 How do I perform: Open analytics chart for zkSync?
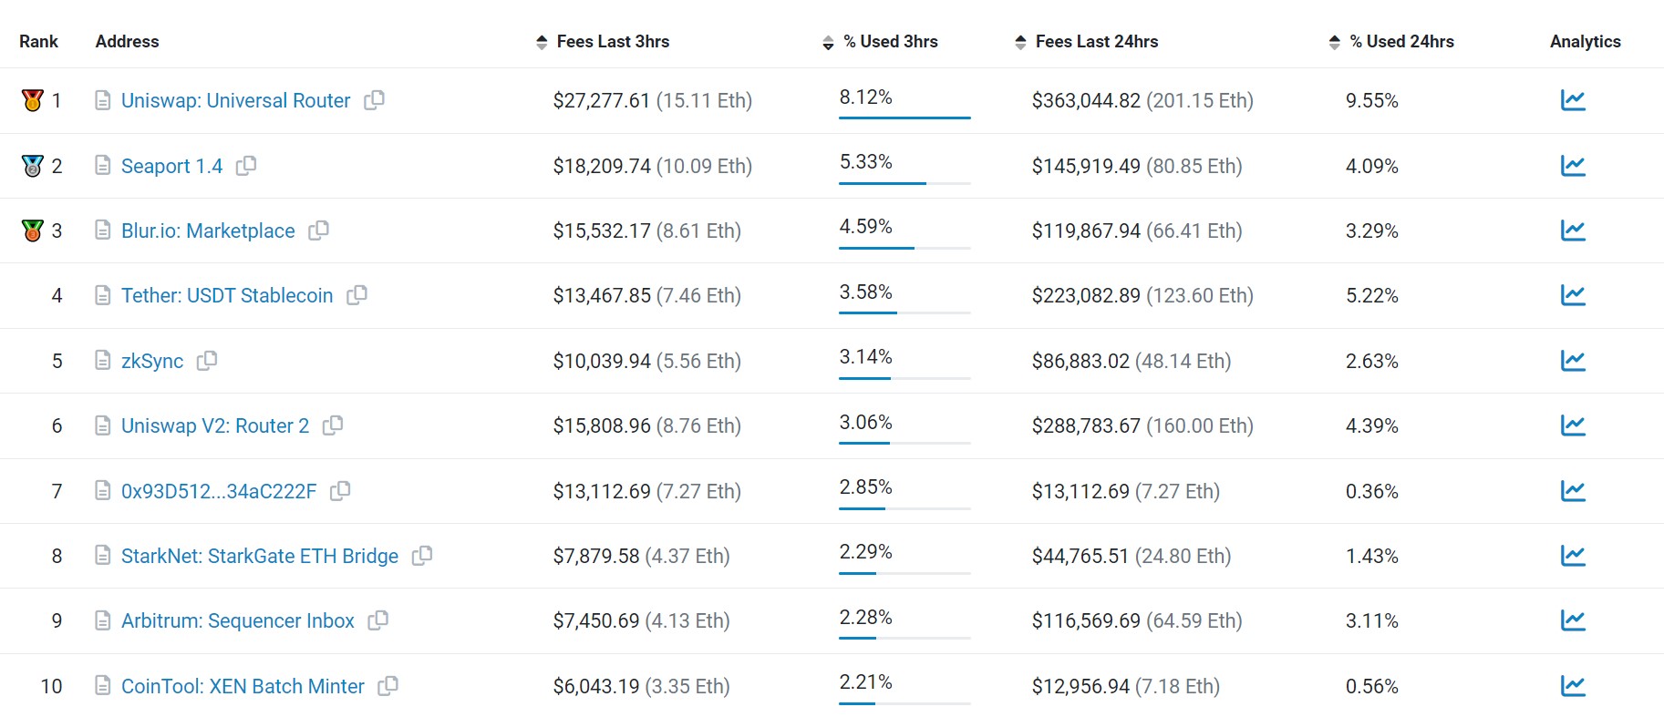(1573, 361)
